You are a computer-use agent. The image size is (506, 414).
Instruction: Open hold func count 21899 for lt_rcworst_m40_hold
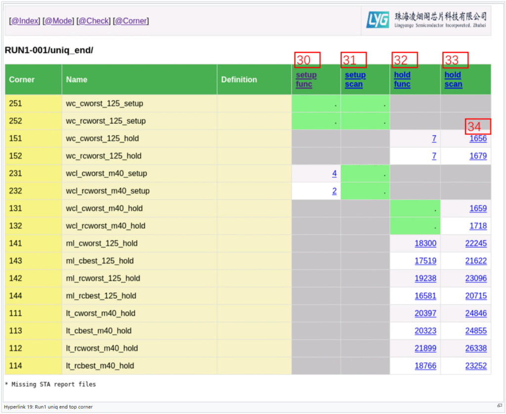point(425,348)
